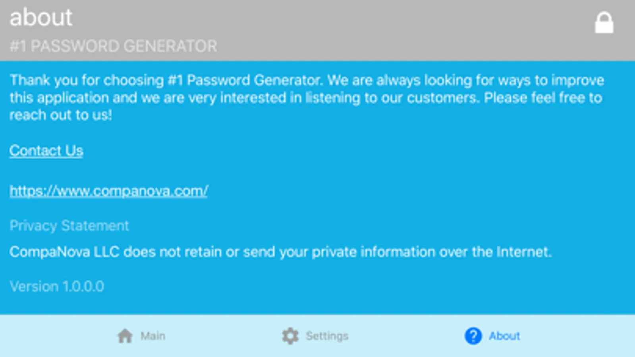
Task: Click 'reach out to us!' text line
Action: 61,115
